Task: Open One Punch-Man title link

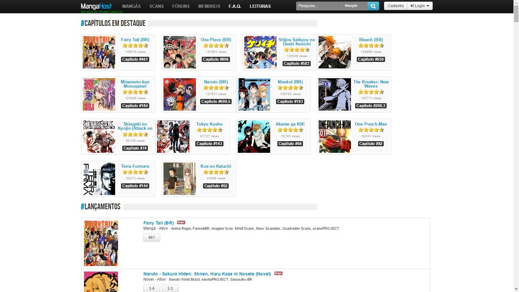Action: (x=371, y=124)
